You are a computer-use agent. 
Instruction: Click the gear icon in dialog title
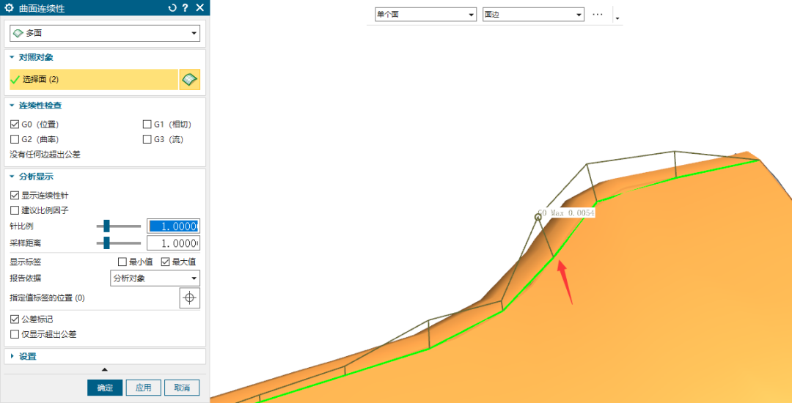[x=10, y=8]
